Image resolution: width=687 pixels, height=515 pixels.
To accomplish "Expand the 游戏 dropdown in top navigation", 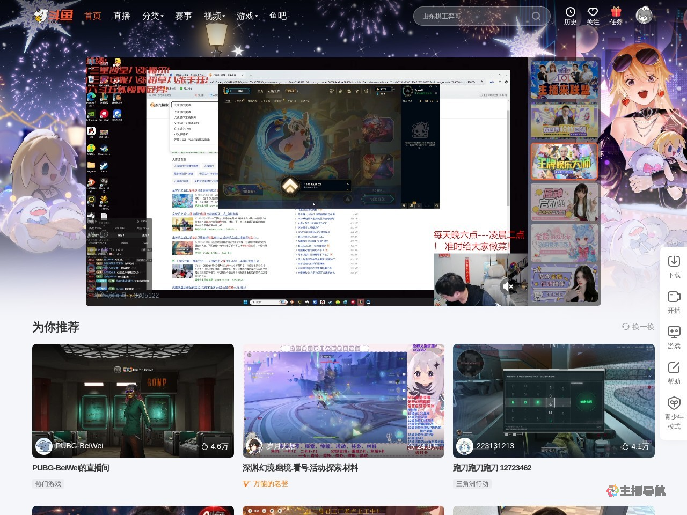I will (x=247, y=16).
